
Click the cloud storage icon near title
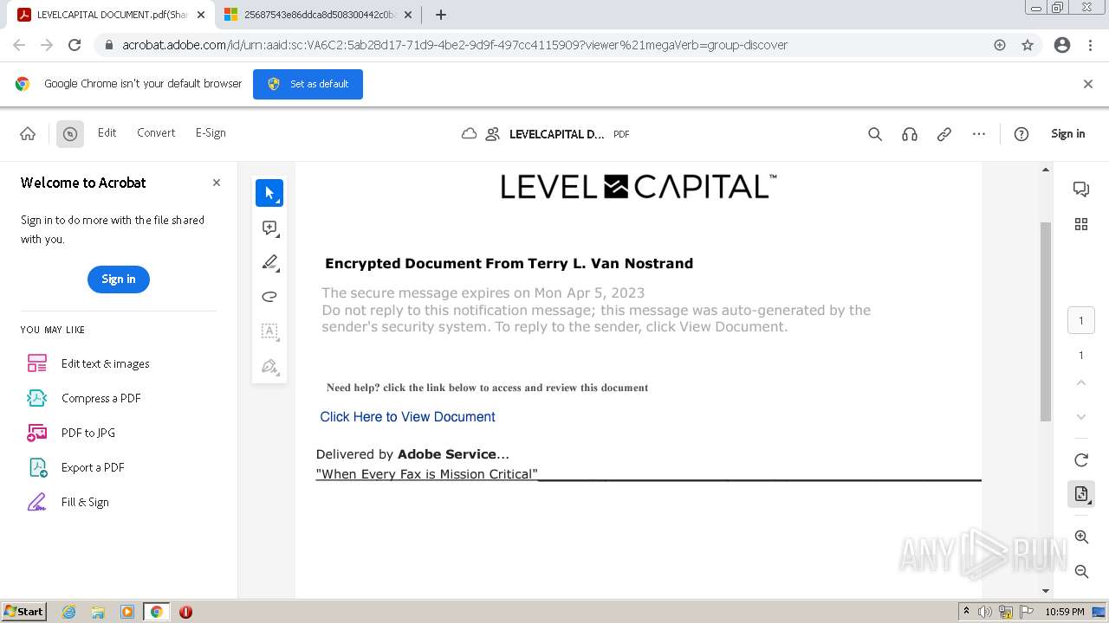coord(469,134)
